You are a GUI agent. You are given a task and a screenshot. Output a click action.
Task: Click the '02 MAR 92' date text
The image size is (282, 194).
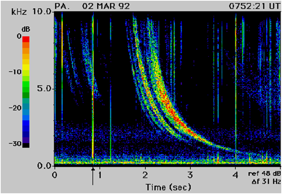tap(106, 6)
